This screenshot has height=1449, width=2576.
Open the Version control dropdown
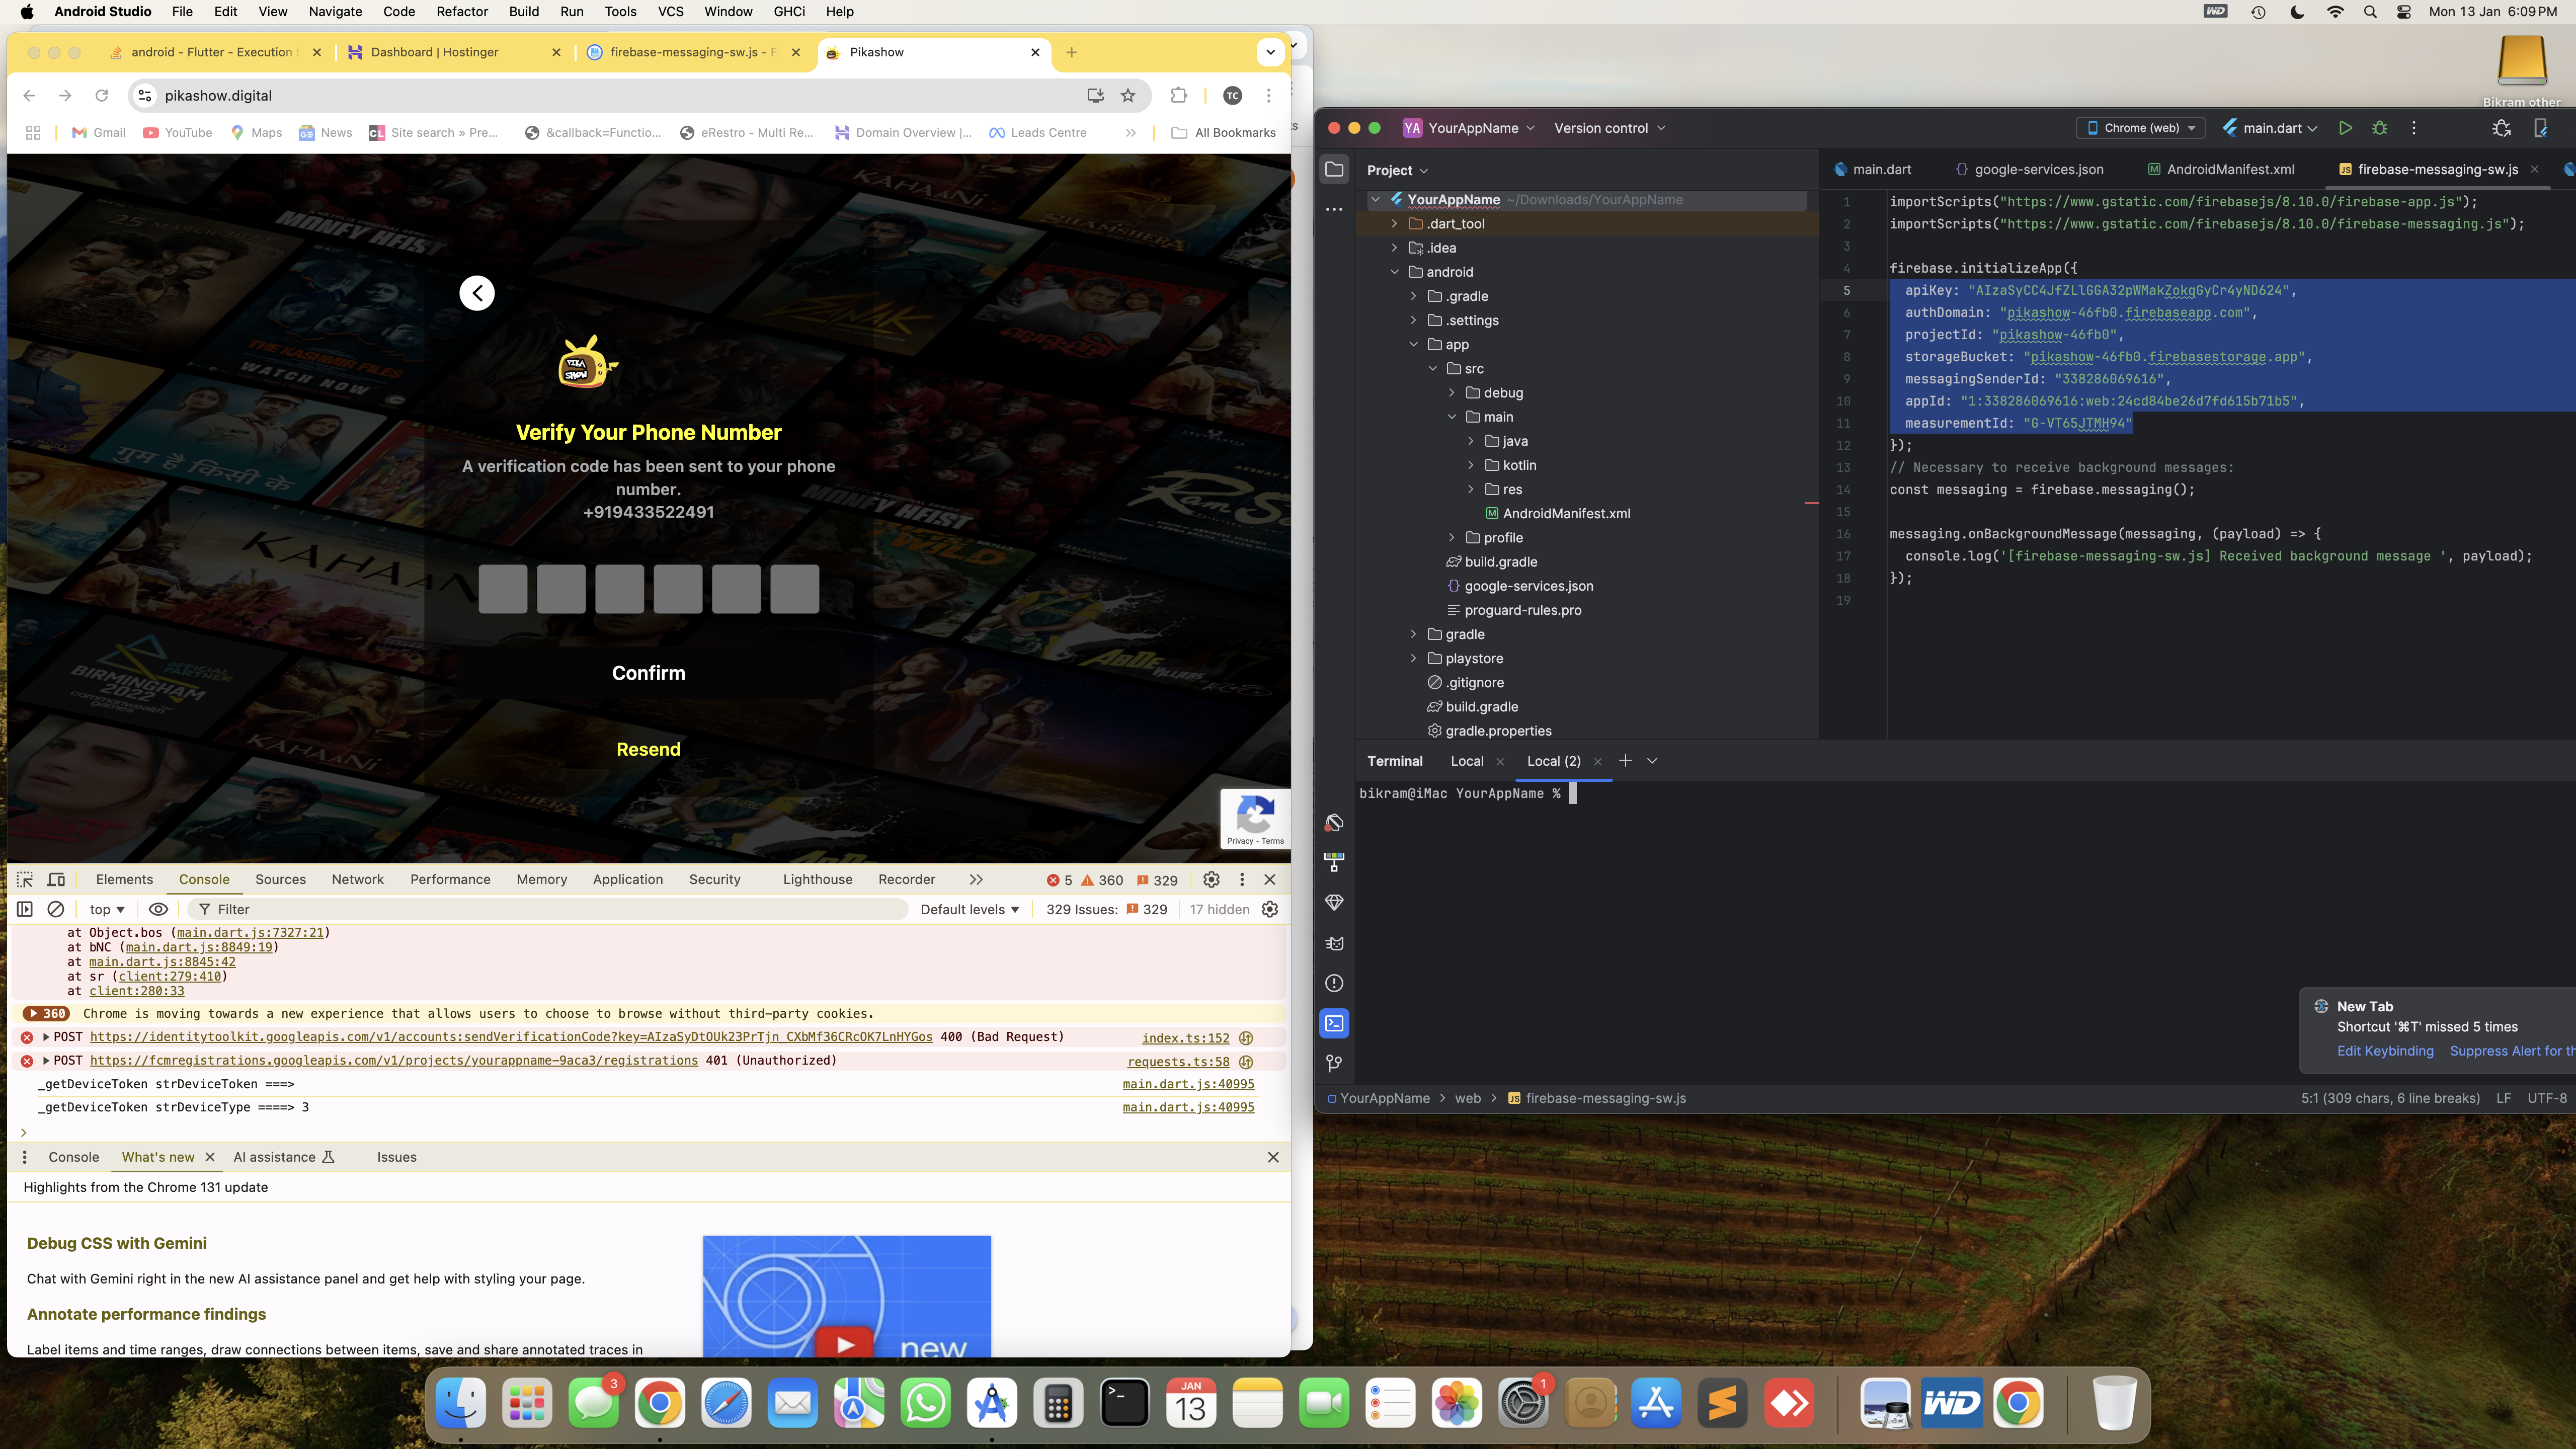click(1610, 128)
